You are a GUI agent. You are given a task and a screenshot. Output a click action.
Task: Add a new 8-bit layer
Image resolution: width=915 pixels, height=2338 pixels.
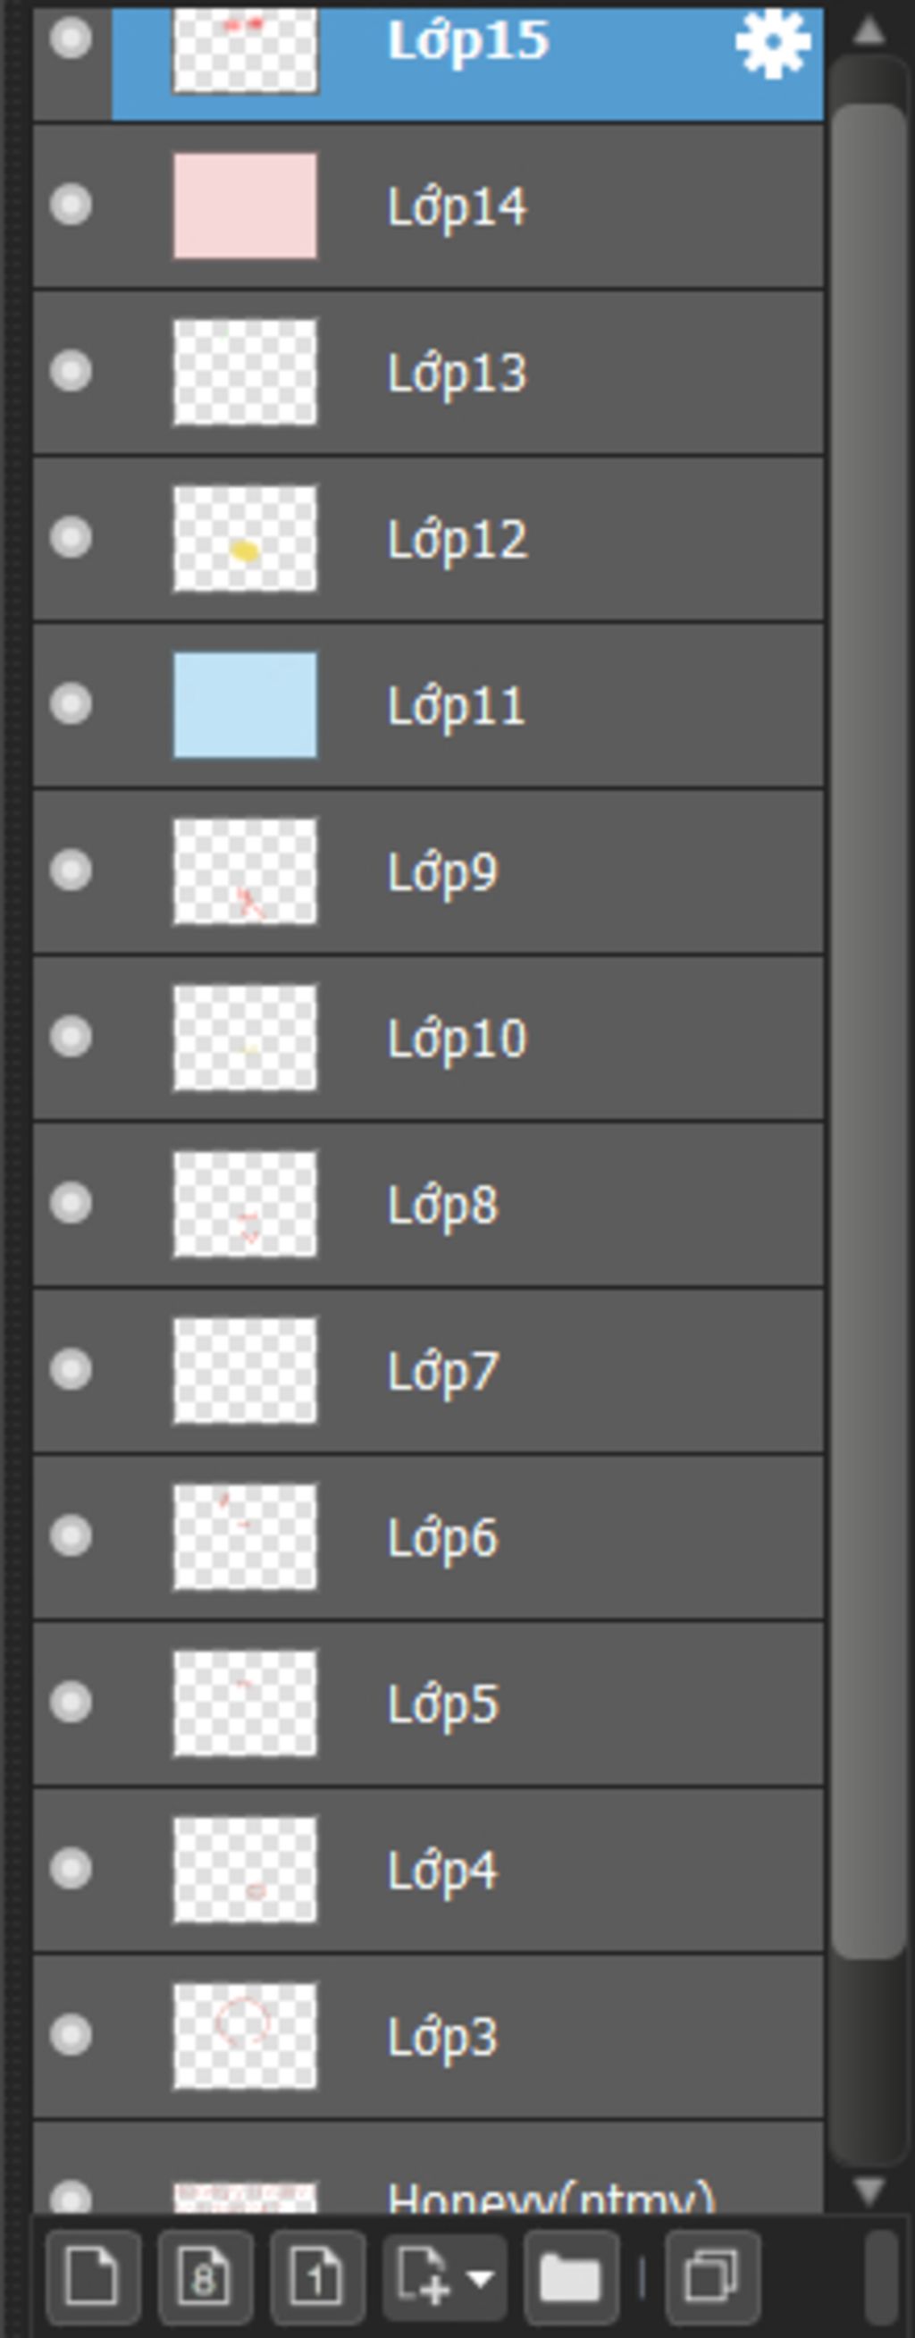tap(205, 2275)
